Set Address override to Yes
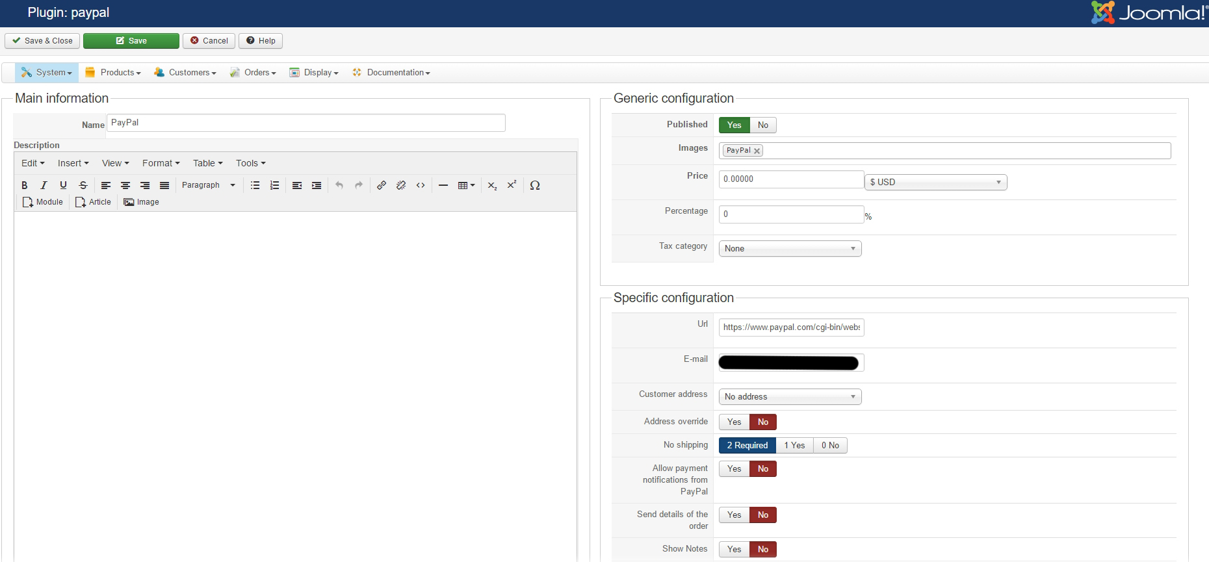Screen dimensions: 1209x562 (x=734, y=422)
